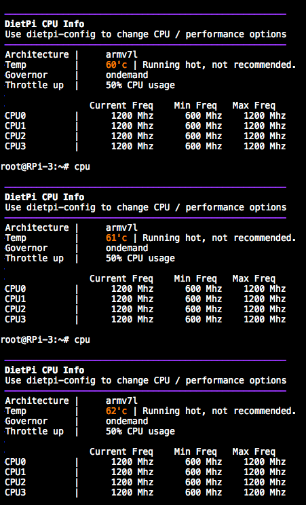Image resolution: width=306 pixels, height=505 pixels.
Task: Click the orange 60'c temperature reading
Action: (116, 64)
